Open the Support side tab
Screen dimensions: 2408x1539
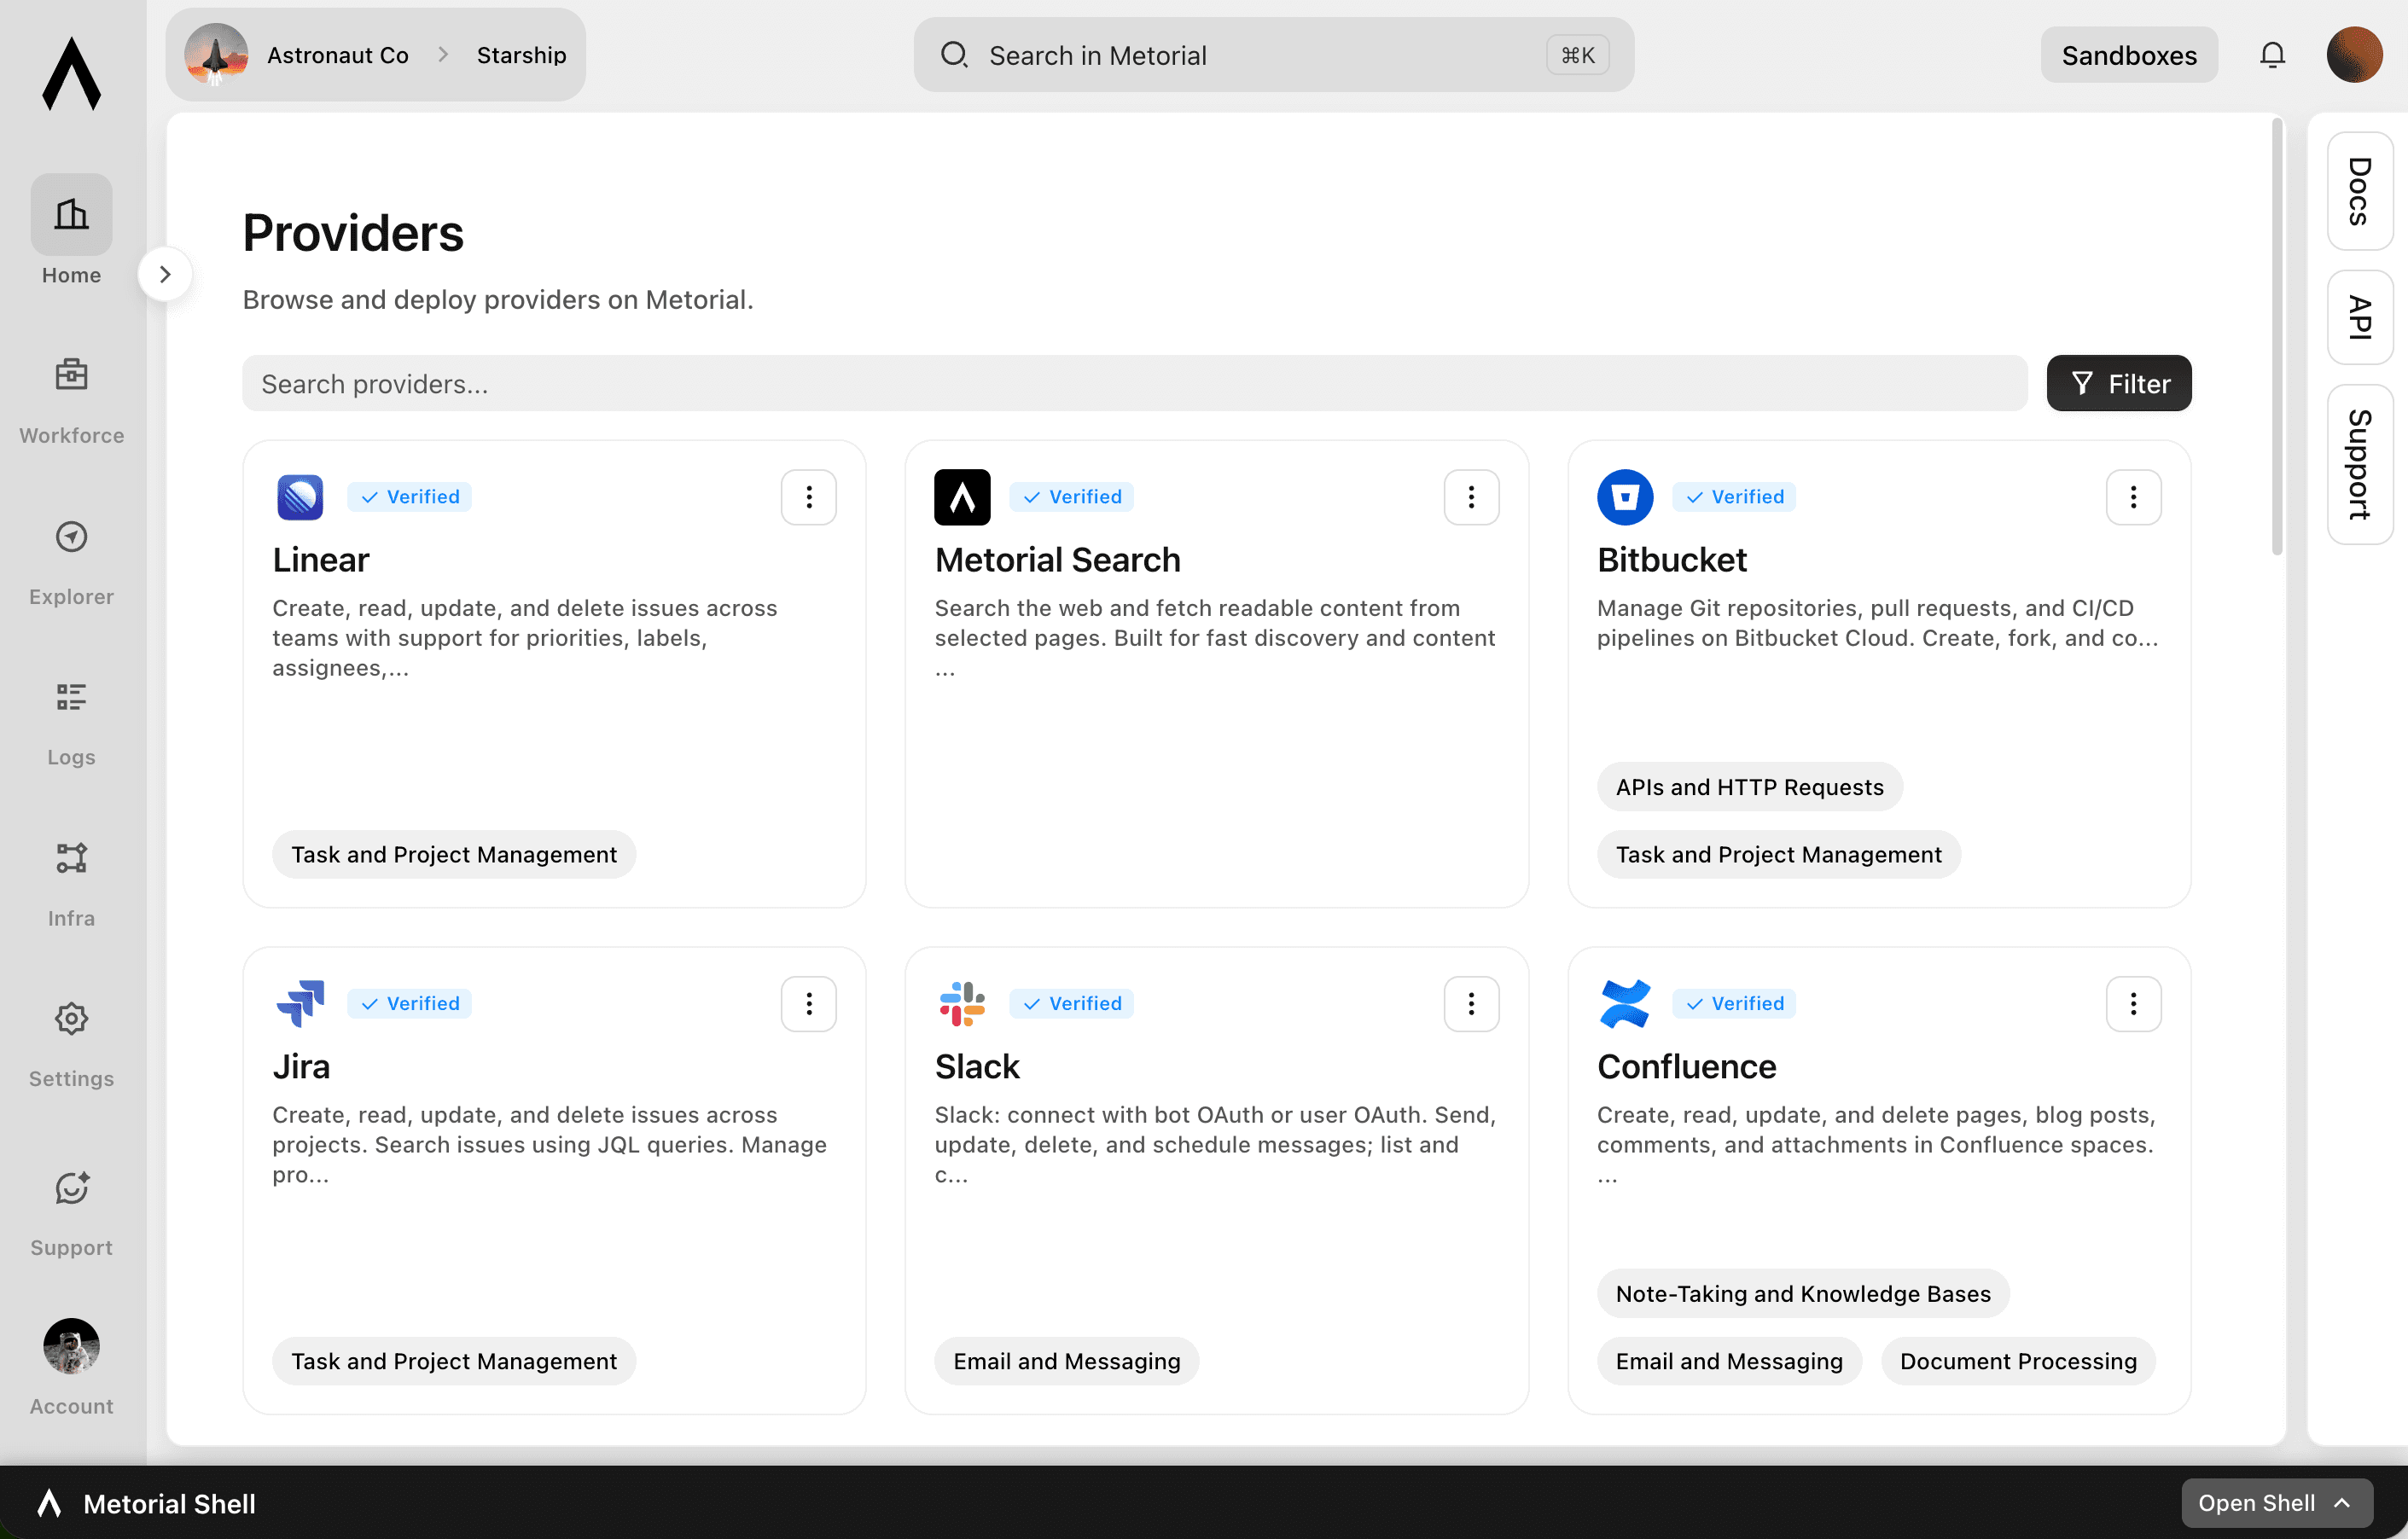click(x=2359, y=464)
